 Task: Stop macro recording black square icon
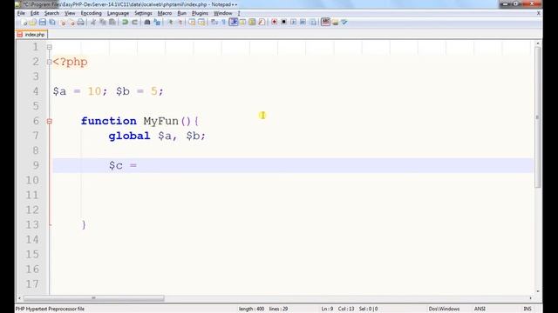pyautogui.click(x=283, y=22)
